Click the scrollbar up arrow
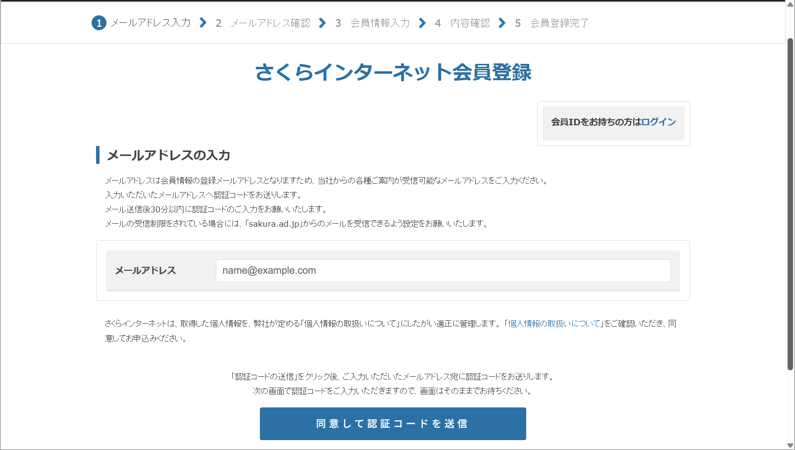The image size is (795, 450). (x=790, y=4)
